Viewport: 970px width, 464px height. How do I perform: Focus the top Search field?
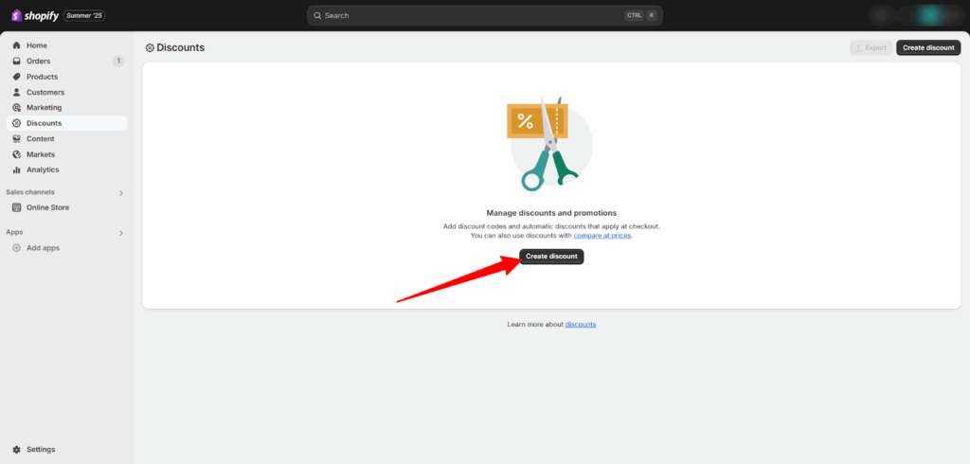pyautogui.click(x=474, y=16)
